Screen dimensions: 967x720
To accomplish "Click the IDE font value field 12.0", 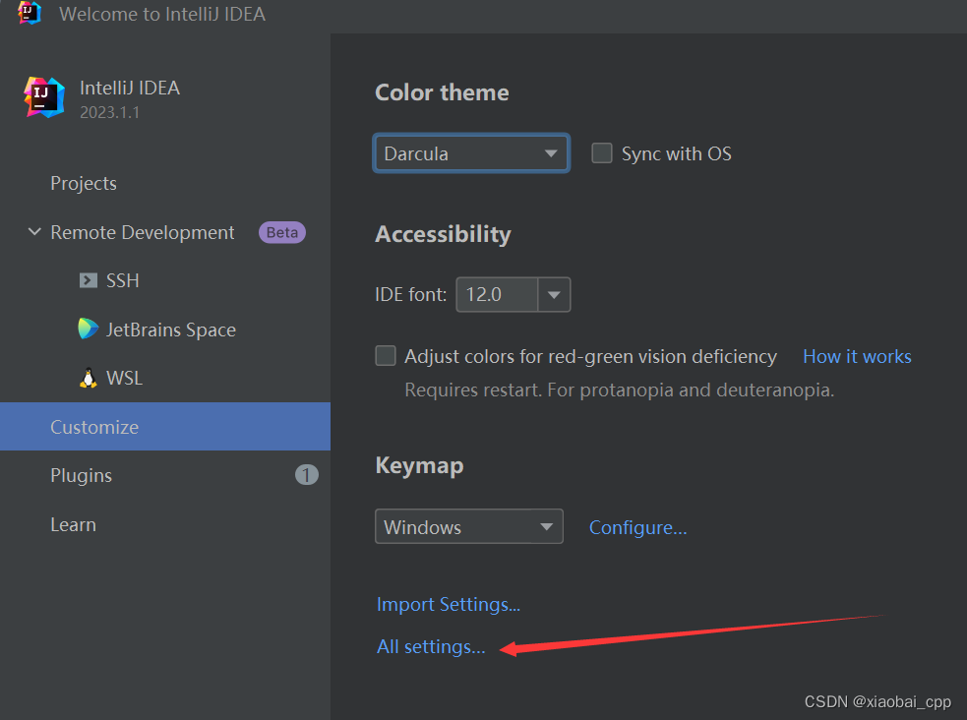I will [x=497, y=295].
